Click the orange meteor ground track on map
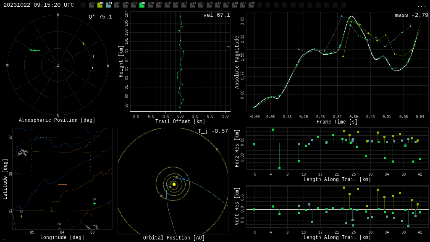The width and height of the screenshot is (430, 242). click(x=64, y=184)
